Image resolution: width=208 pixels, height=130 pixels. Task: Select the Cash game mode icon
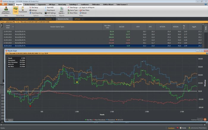pyautogui.click(x=15, y=11)
